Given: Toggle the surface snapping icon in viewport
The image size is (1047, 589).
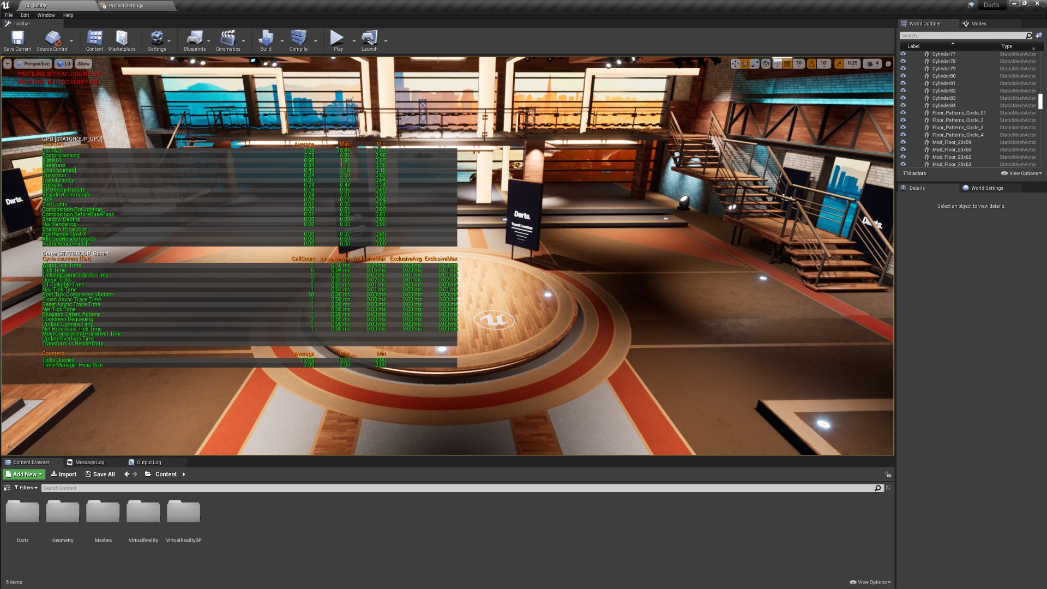Looking at the screenshot, I should tap(777, 64).
